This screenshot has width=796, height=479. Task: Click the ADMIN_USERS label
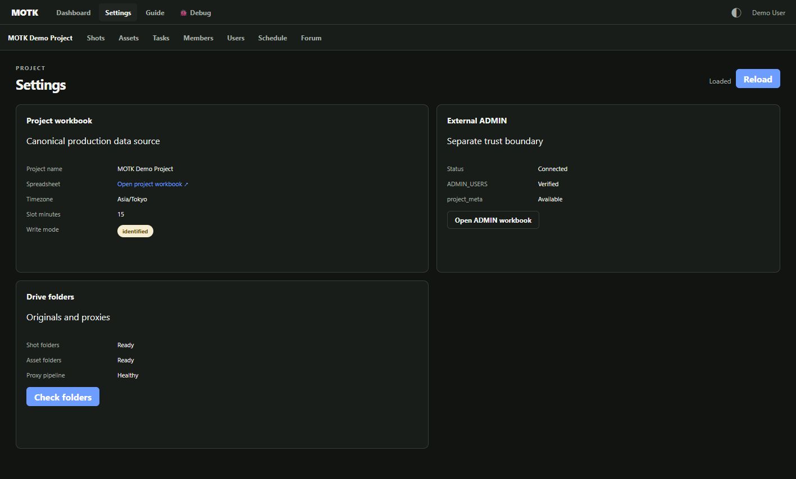click(467, 184)
